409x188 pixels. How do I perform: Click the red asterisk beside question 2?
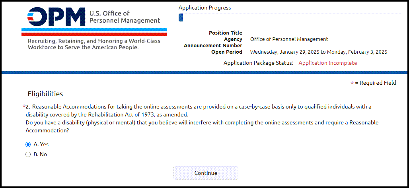click(24, 107)
